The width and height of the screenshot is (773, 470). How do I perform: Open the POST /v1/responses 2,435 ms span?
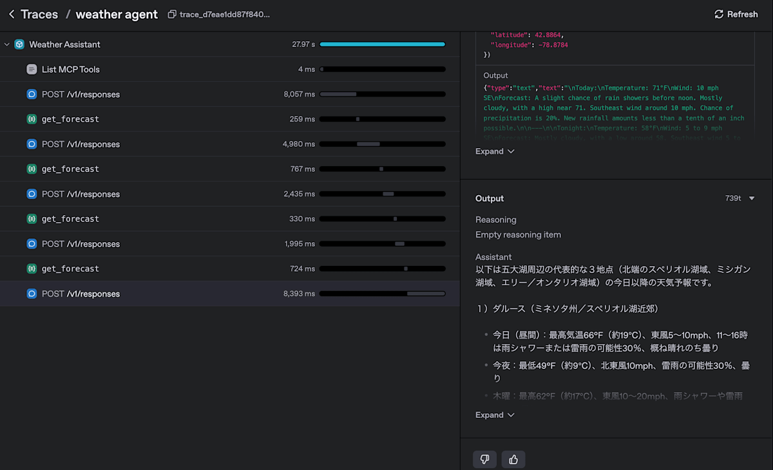(230, 194)
